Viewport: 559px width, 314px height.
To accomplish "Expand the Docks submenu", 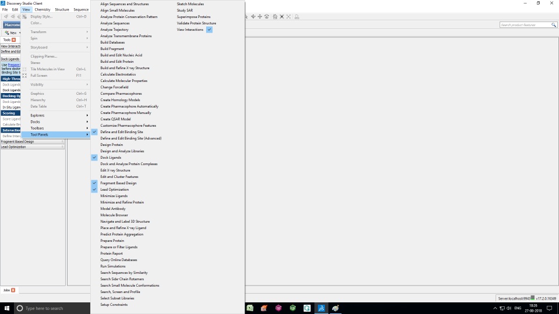I will click(x=56, y=122).
